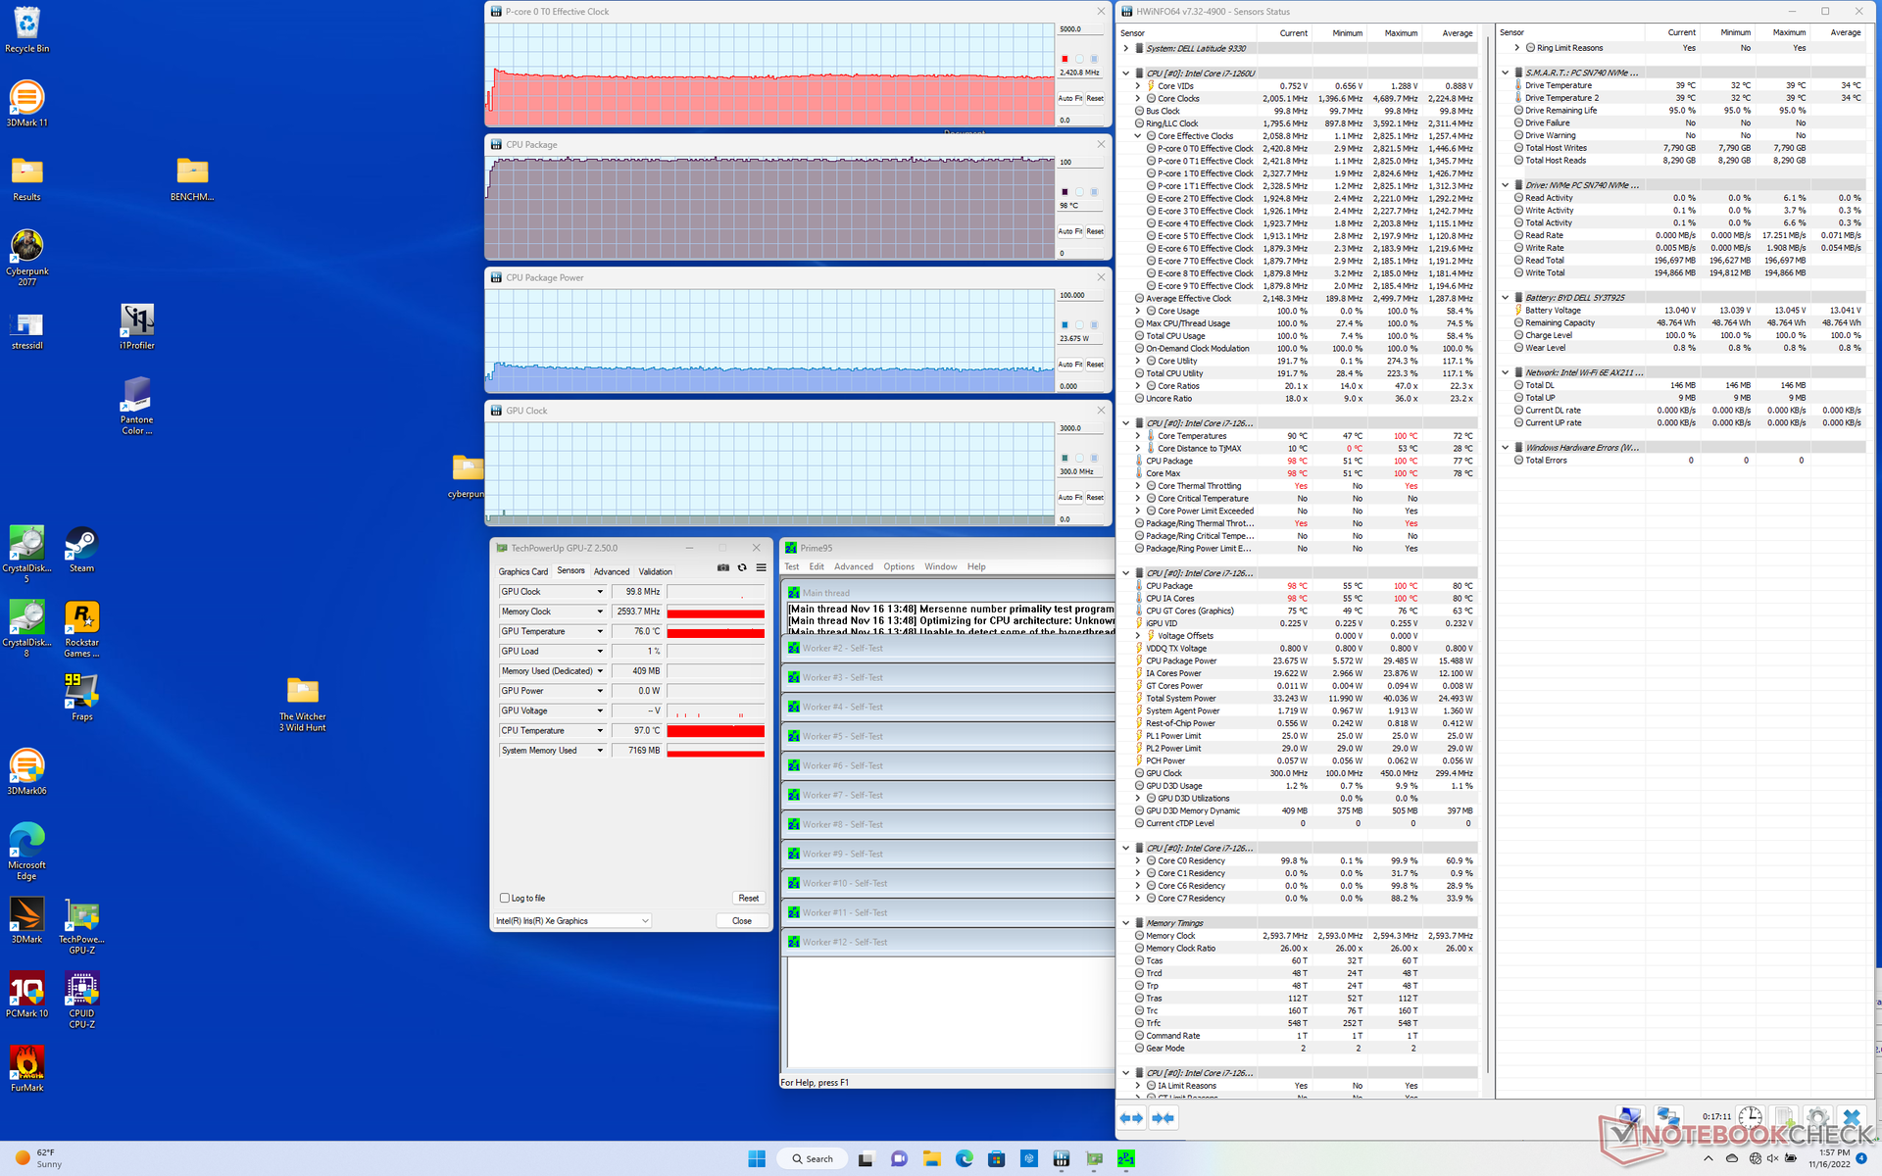Open File Explorer from taskbar
This screenshot has width=1882, height=1176.
pyautogui.click(x=931, y=1158)
